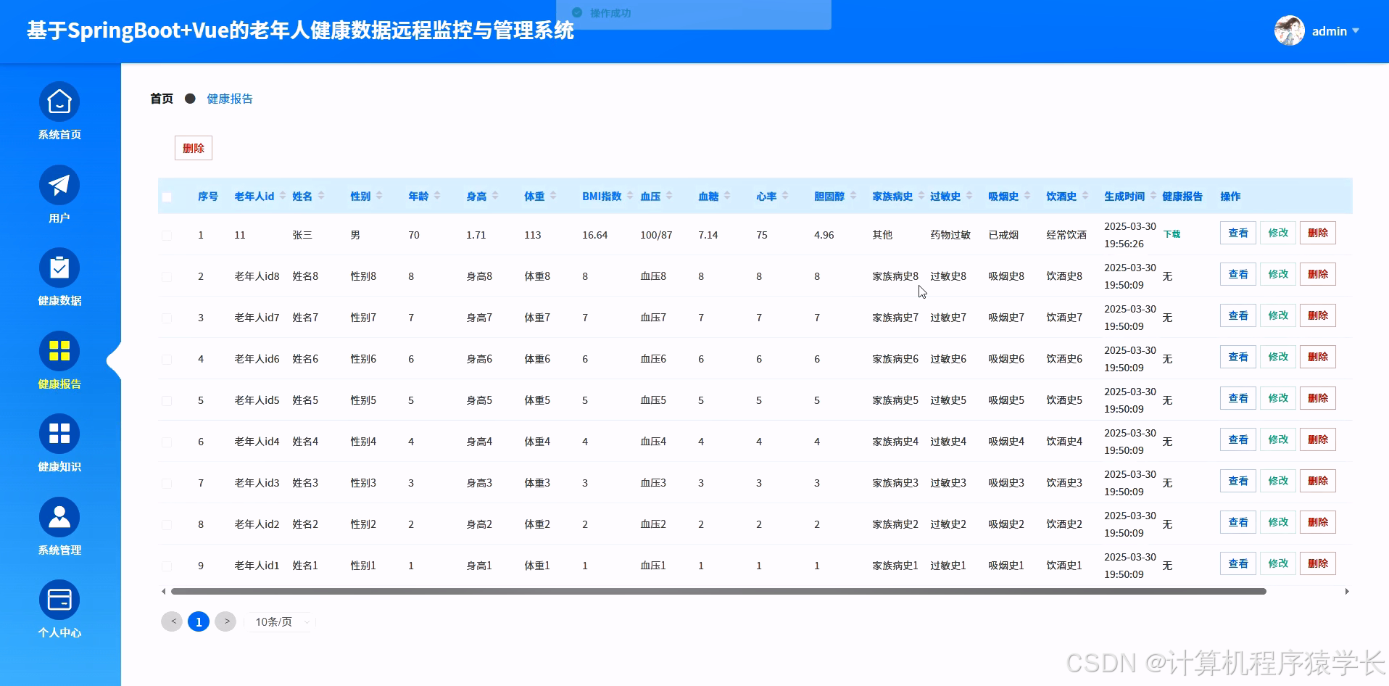Click 查看 for the 姓名5 row

1238,398
